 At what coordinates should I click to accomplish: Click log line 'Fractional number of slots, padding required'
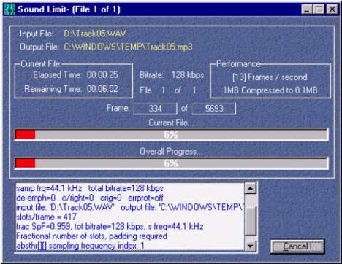pyautogui.click(x=91, y=236)
